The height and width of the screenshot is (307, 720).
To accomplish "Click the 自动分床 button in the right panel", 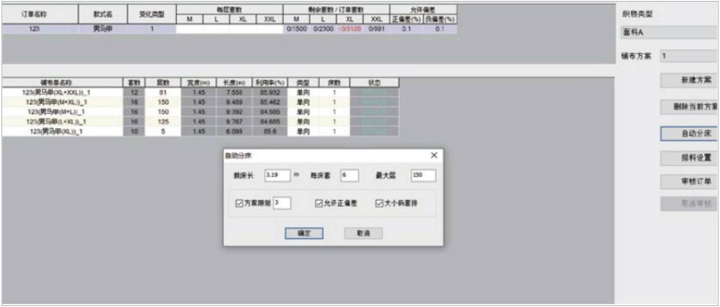I will pos(690,133).
